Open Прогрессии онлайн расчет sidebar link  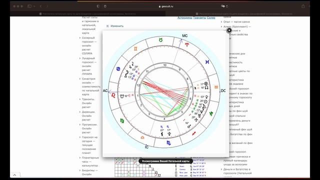[89, 128]
